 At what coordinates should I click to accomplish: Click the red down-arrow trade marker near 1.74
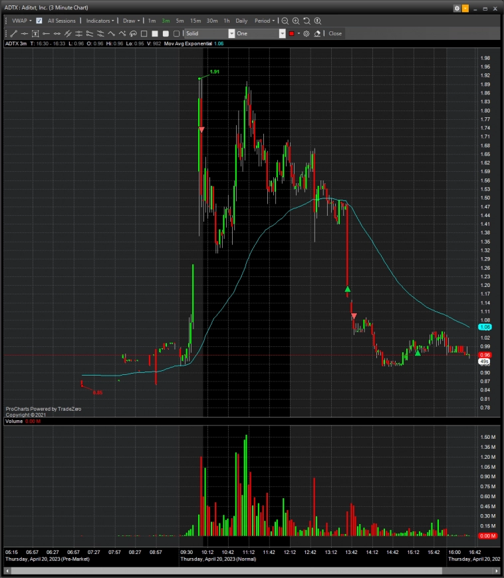(x=201, y=129)
